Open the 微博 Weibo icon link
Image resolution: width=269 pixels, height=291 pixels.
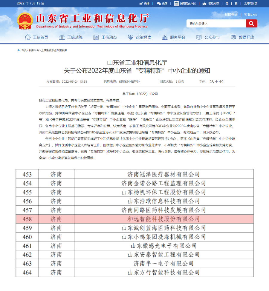(x=144, y=4)
